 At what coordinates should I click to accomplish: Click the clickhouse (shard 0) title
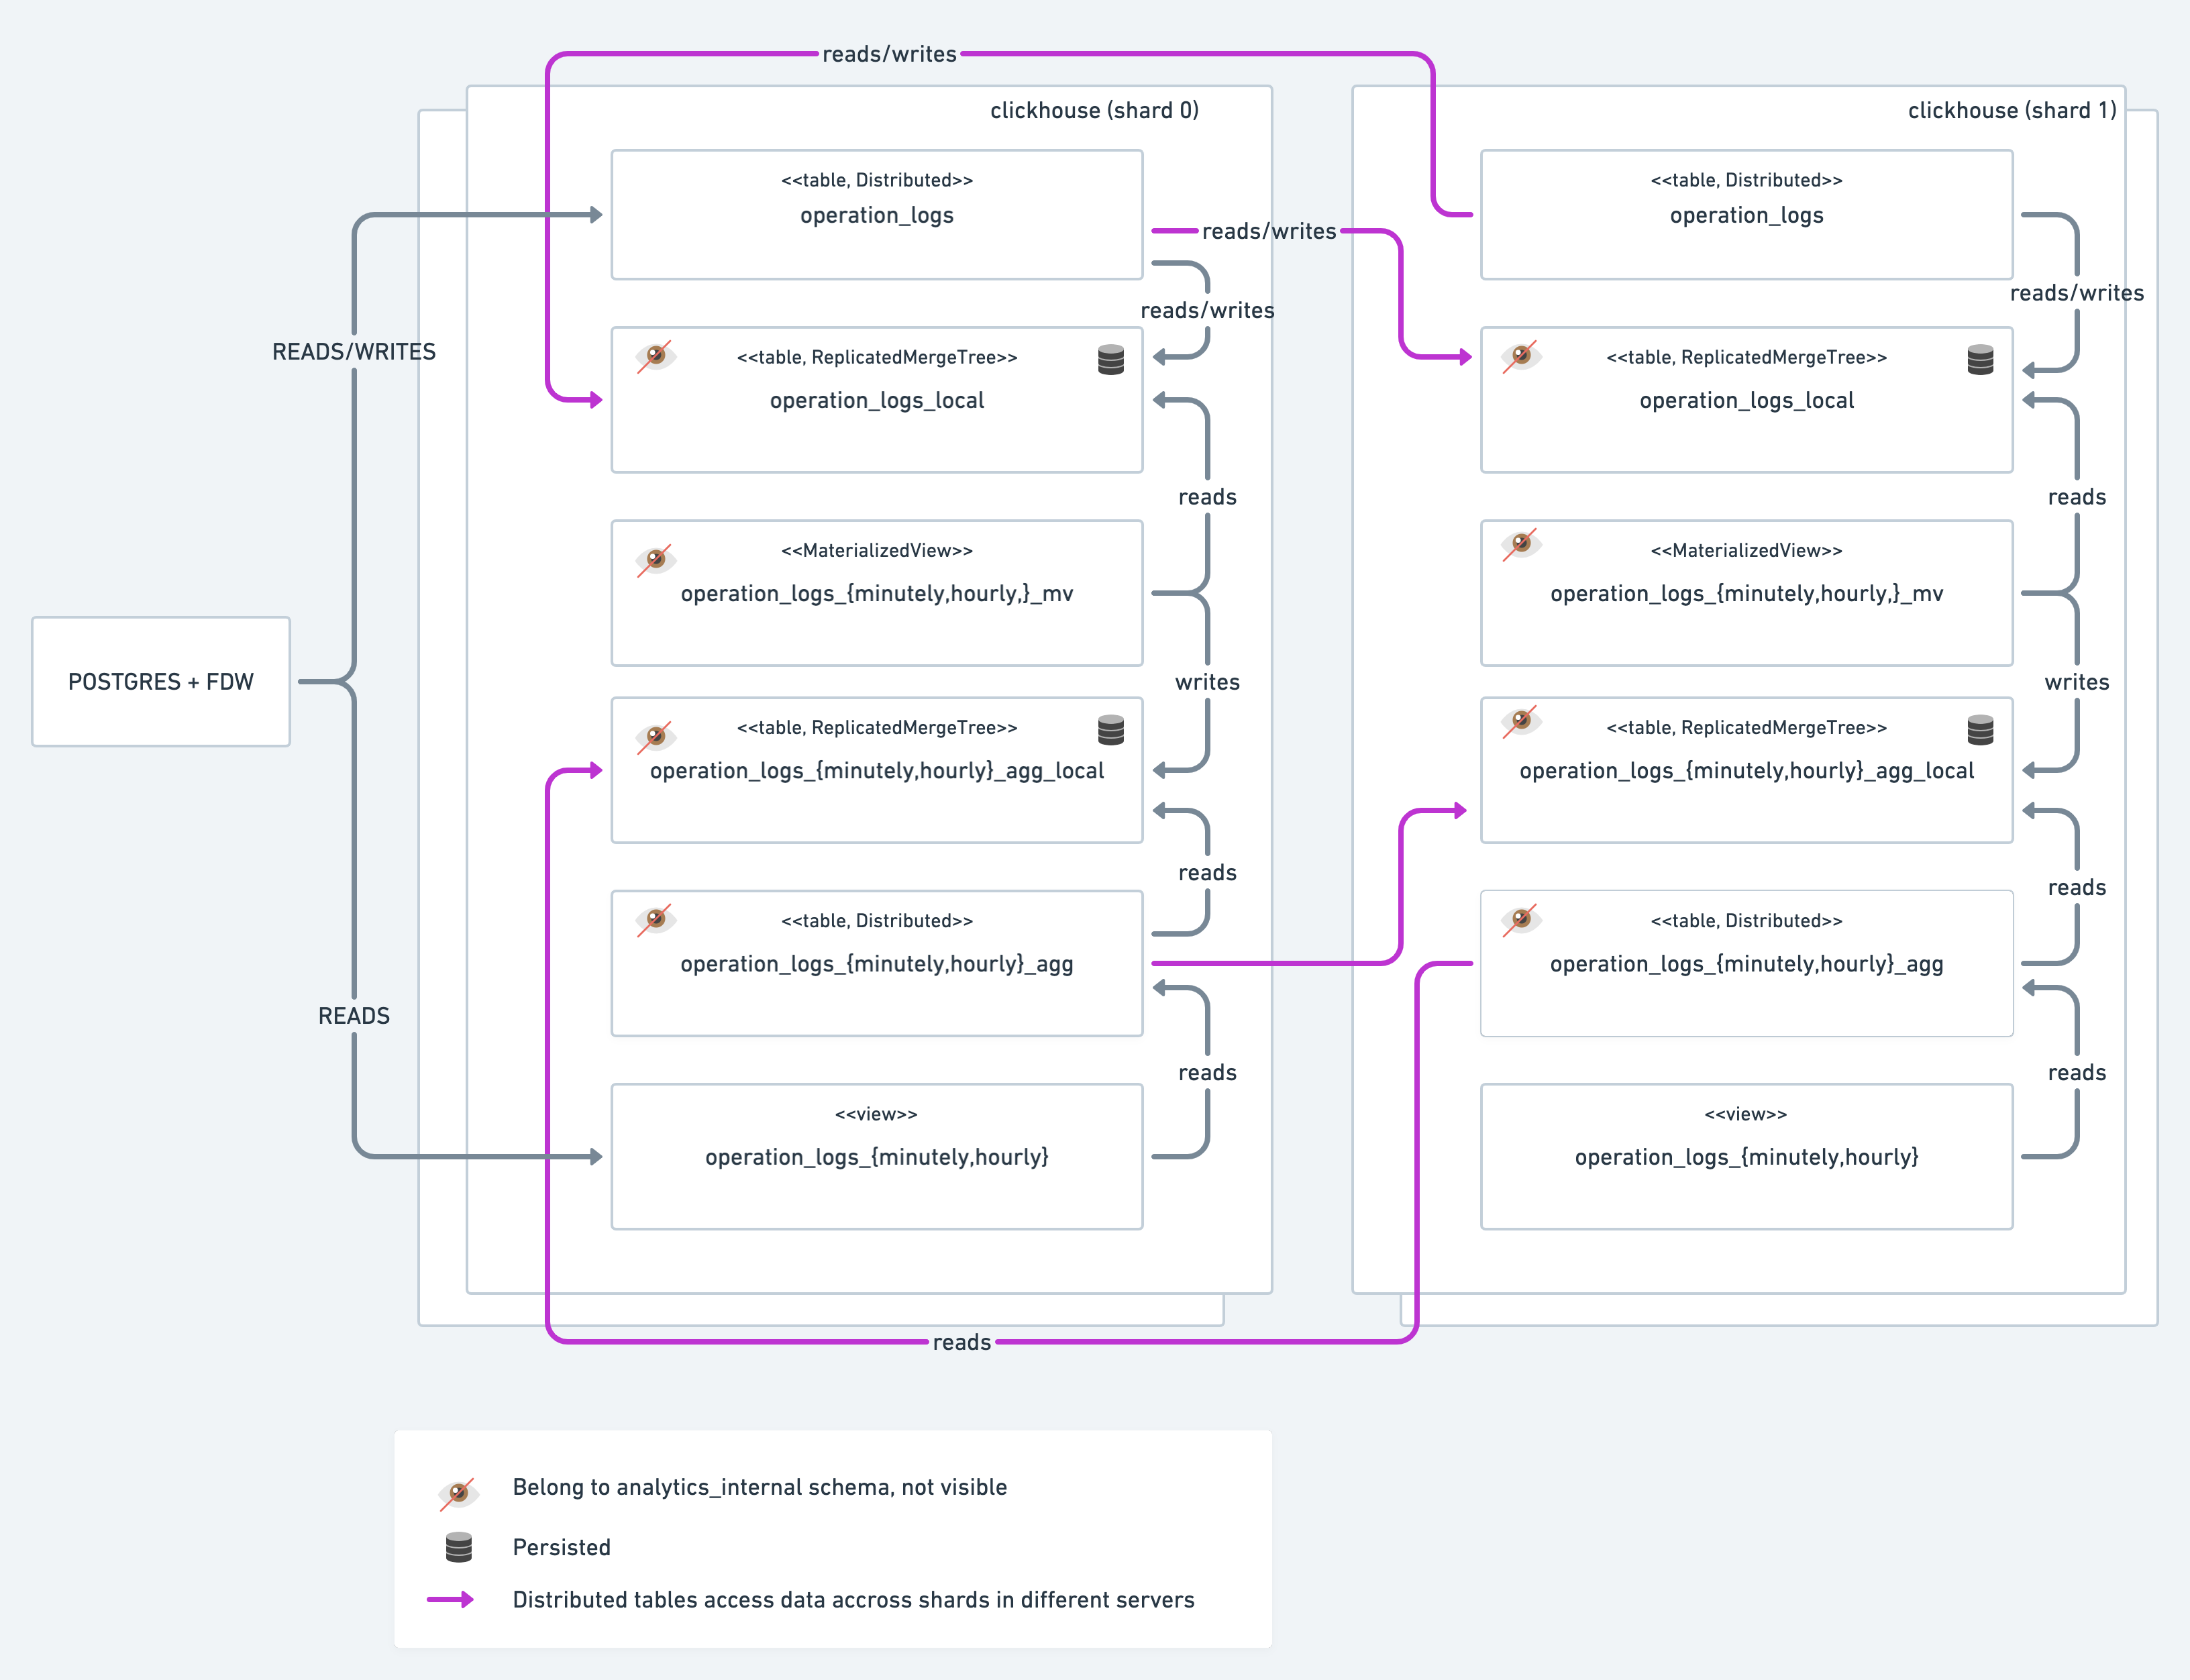point(1094,110)
